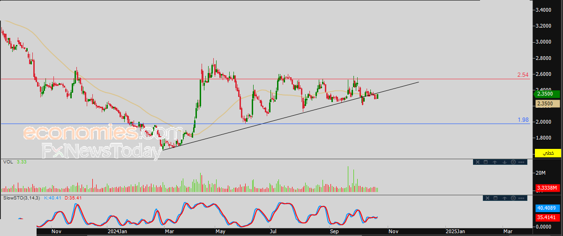Click the red 3.3338M volume value tag
This screenshot has width=563, height=236.
tap(547, 188)
